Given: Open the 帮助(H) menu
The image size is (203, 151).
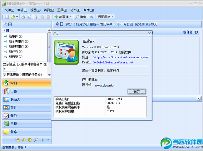Looking at the screenshot, I should (89, 10).
